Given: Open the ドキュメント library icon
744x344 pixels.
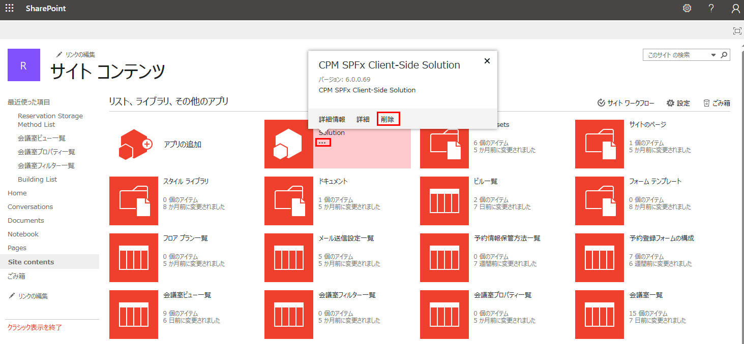Looking at the screenshot, I should coord(289,201).
